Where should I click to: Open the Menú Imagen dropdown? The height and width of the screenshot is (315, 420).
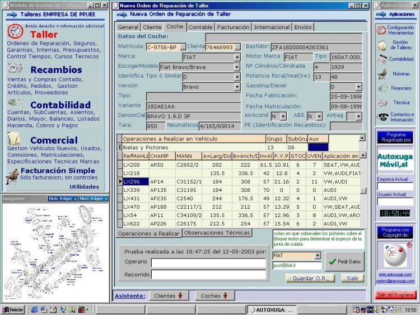click(93, 199)
